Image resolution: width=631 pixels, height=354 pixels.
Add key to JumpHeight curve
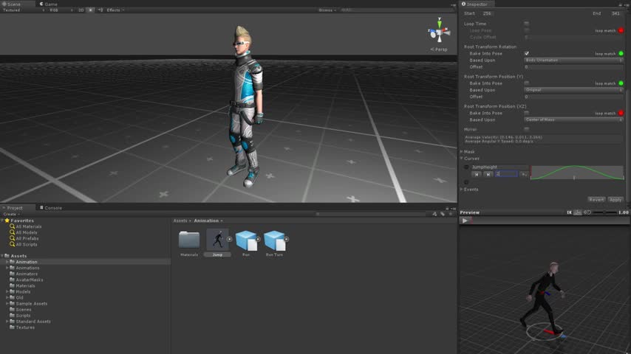click(x=524, y=174)
